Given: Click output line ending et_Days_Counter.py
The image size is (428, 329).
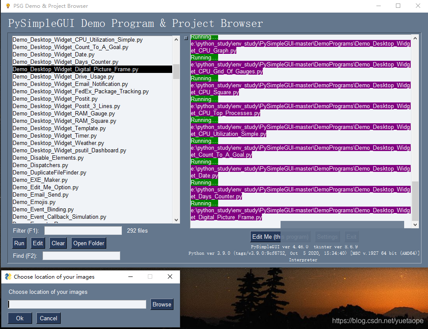Looking at the screenshot, I should (216, 197).
